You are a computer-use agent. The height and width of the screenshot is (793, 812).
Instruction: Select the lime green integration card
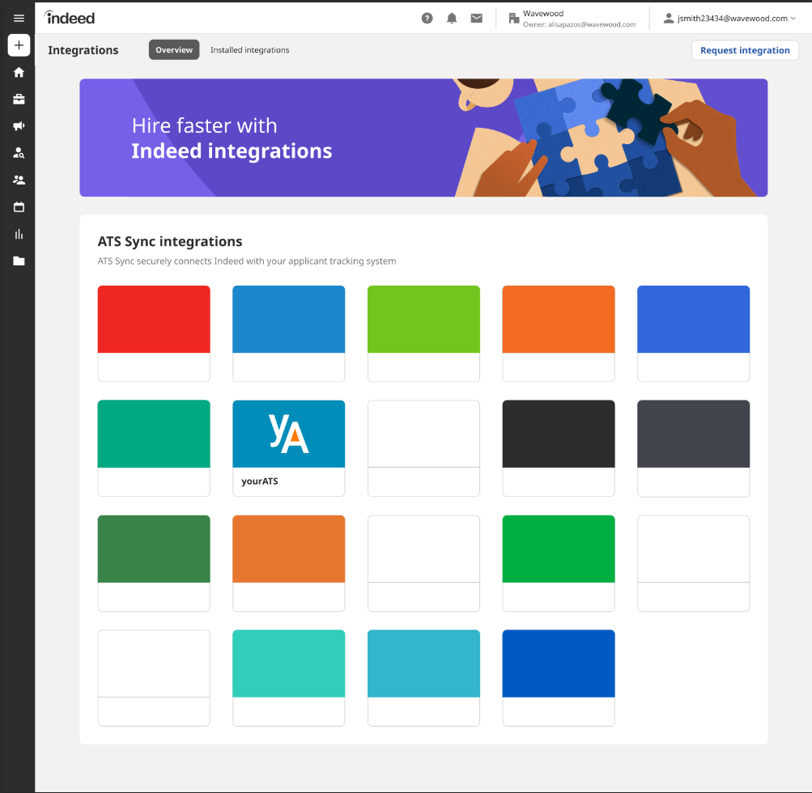(x=423, y=333)
